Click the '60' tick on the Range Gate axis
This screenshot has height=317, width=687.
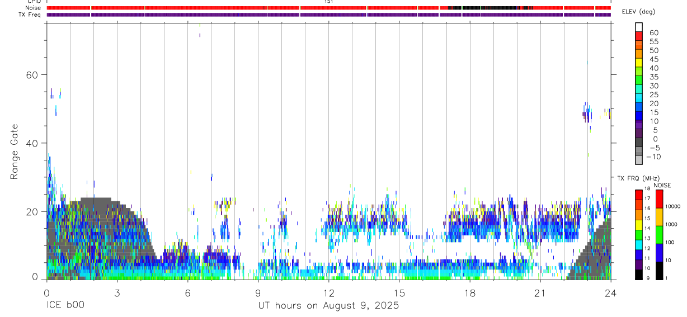32,75
